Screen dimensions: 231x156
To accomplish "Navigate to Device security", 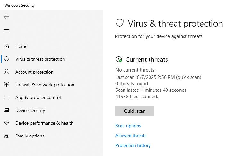I will pyautogui.click(x=30, y=110).
